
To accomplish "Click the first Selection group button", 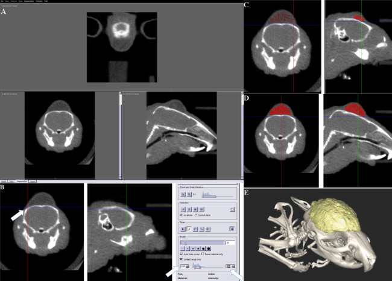I will click(183, 209).
